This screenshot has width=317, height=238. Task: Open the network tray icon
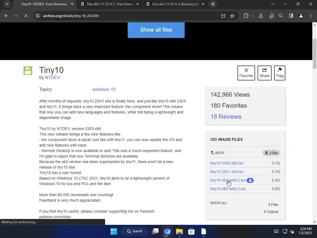point(285,231)
